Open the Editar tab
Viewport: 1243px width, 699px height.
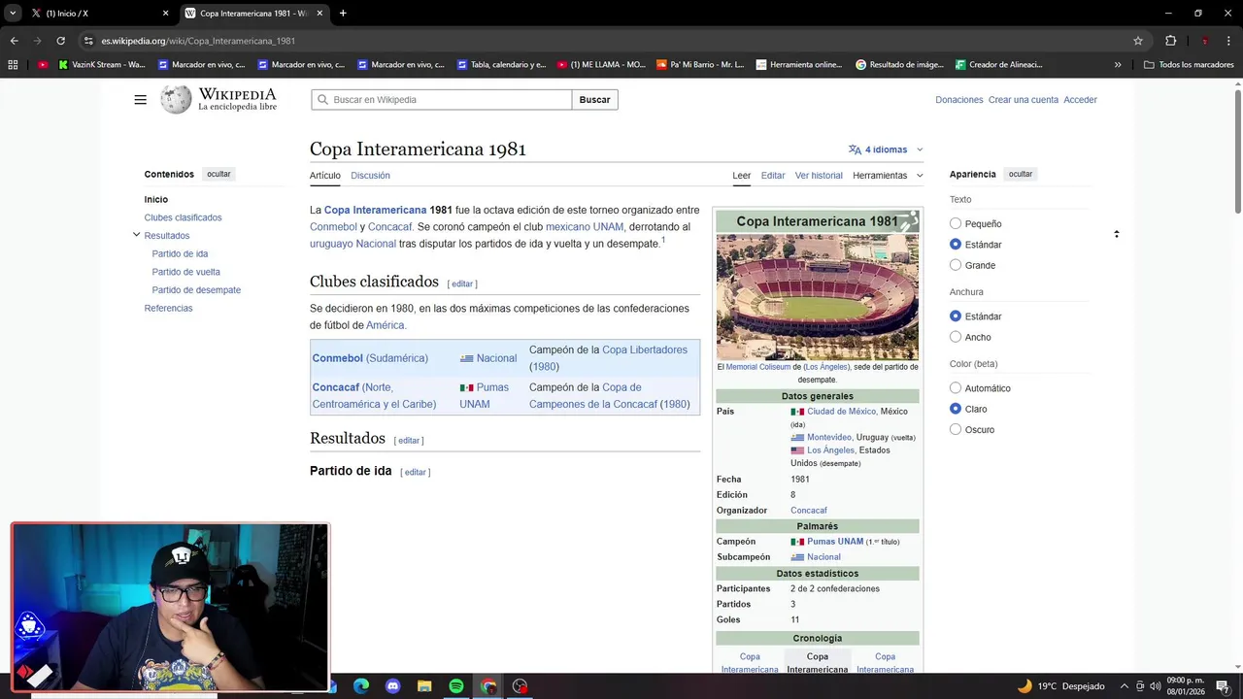pos(773,176)
